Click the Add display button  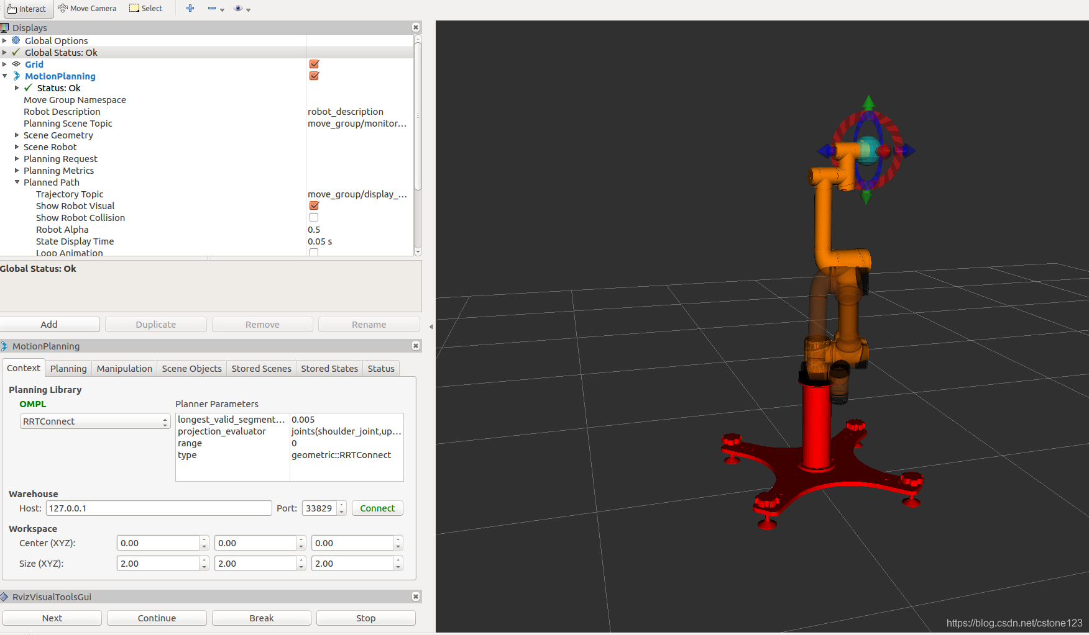click(x=49, y=324)
